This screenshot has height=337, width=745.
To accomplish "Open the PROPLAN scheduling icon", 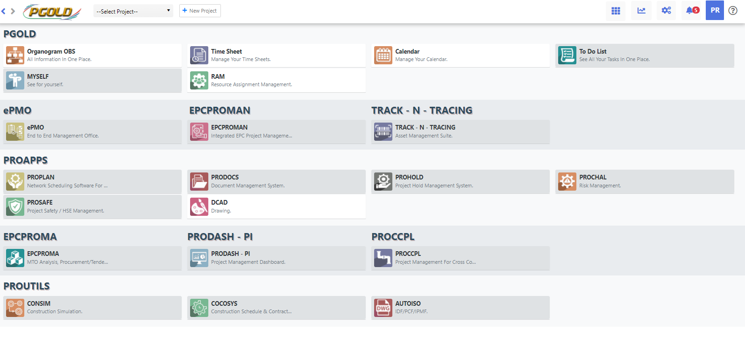I will click(x=15, y=181).
